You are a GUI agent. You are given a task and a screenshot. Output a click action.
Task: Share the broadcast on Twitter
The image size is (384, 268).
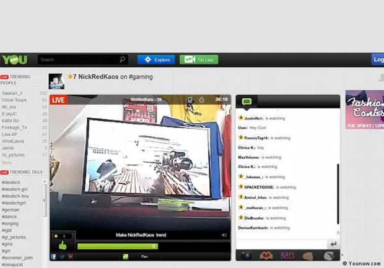pos(62,256)
